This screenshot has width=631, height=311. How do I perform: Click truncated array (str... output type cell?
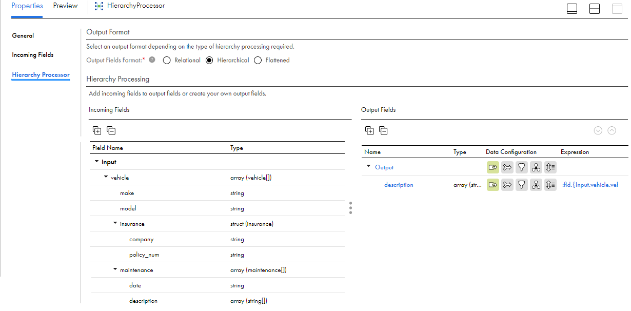click(467, 185)
